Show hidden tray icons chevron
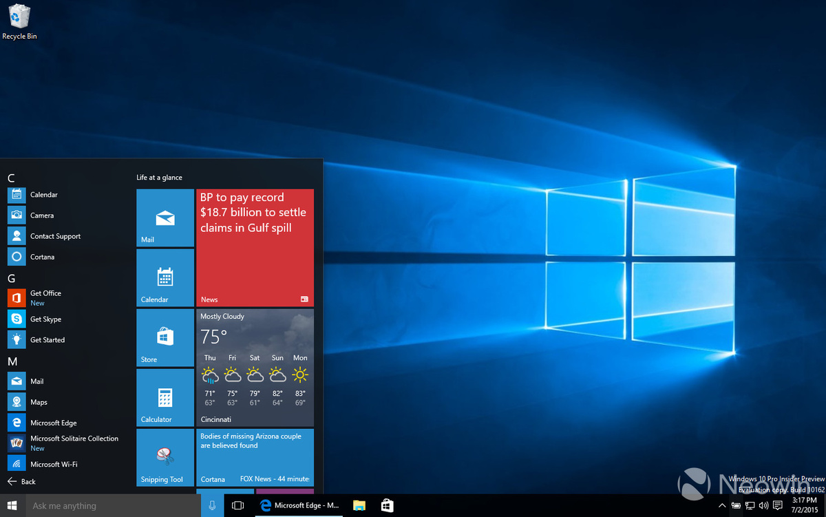The width and height of the screenshot is (826, 517). [722, 505]
